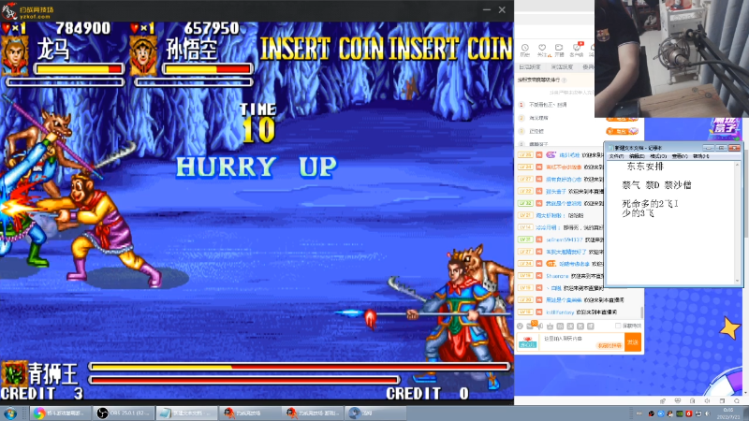Toggle the block effects checkbox above chat input
The image size is (749, 421).
pos(618,326)
